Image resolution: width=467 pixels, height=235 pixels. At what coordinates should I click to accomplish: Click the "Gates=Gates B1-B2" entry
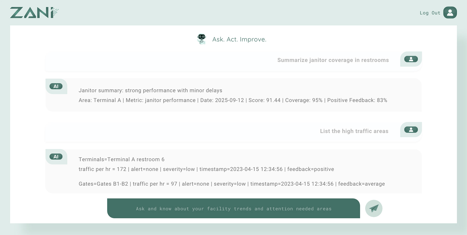click(x=103, y=184)
